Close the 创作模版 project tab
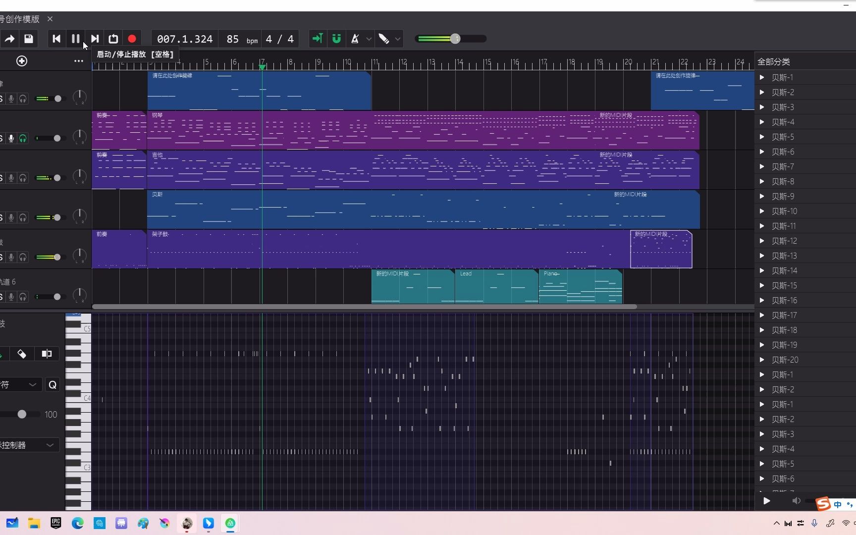Image resolution: width=856 pixels, height=535 pixels. coord(50,19)
